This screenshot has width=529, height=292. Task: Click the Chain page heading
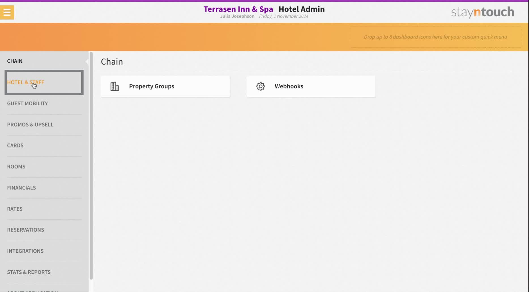click(x=112, y=62)
